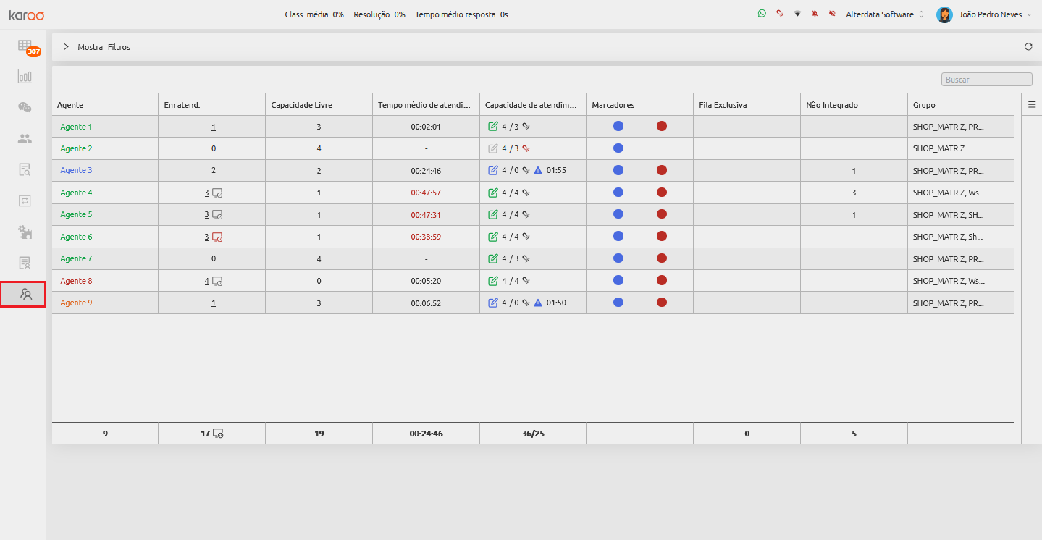Open the bar chart reports sidebar icon
1042x540 pixels.
(25, 76)
